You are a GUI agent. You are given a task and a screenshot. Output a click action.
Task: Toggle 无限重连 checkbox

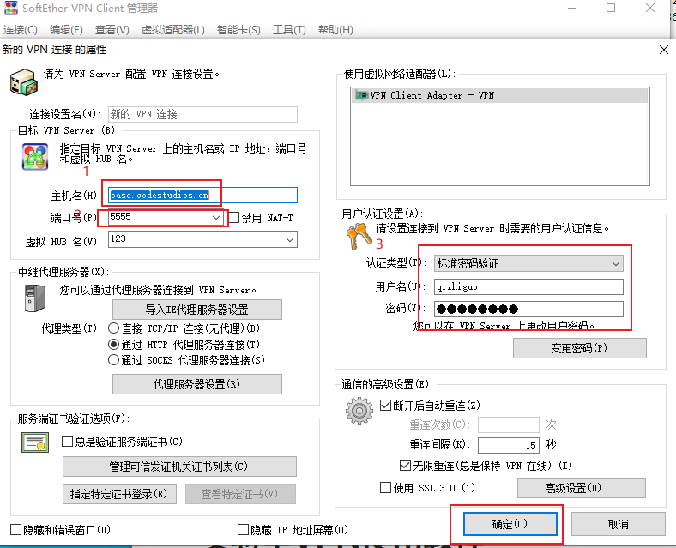pos(405,466)
